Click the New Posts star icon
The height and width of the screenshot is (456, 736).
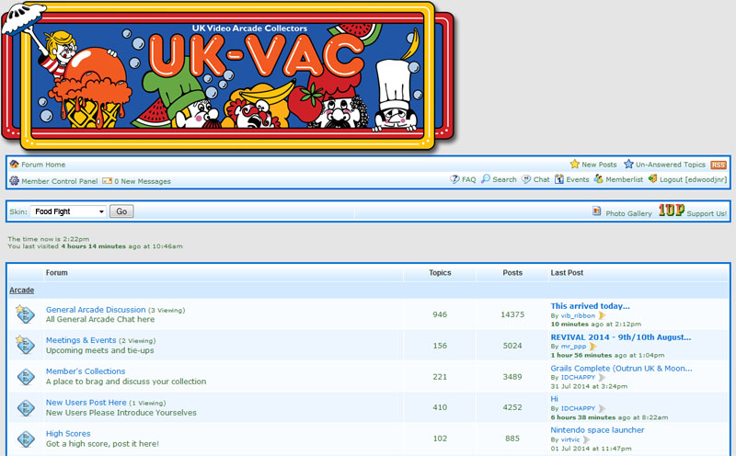574,164
